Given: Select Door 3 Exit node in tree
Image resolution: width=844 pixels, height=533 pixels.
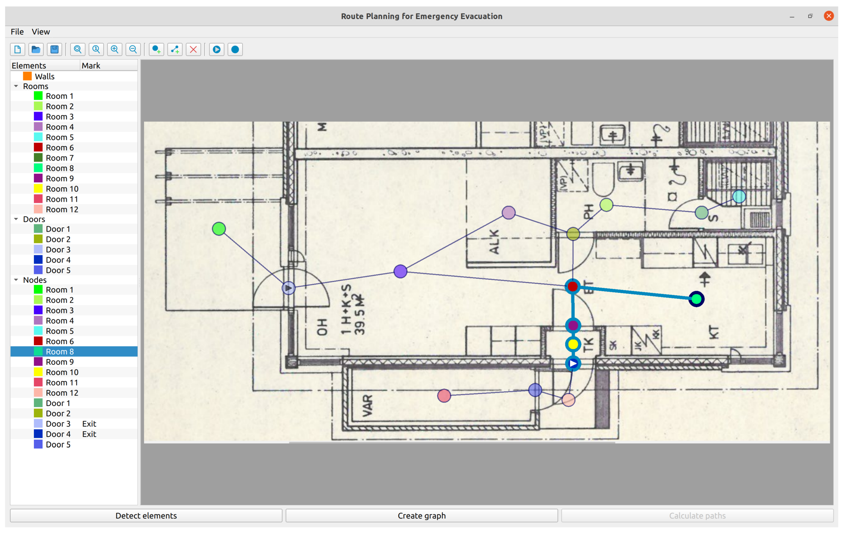Looking at the screenshot, I should (58, 424).
